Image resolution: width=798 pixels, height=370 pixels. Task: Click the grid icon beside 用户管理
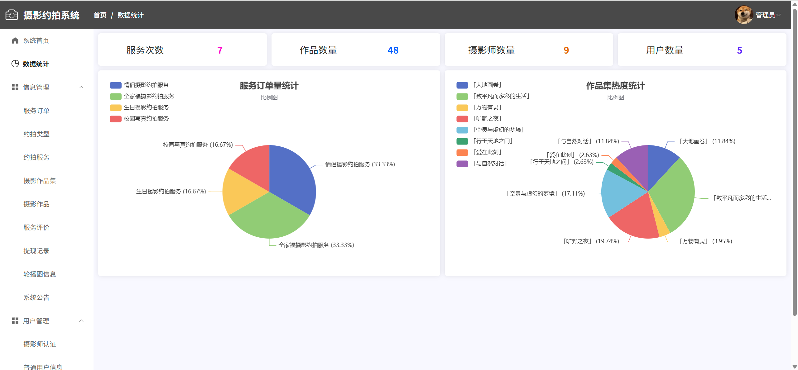(15, 321)
